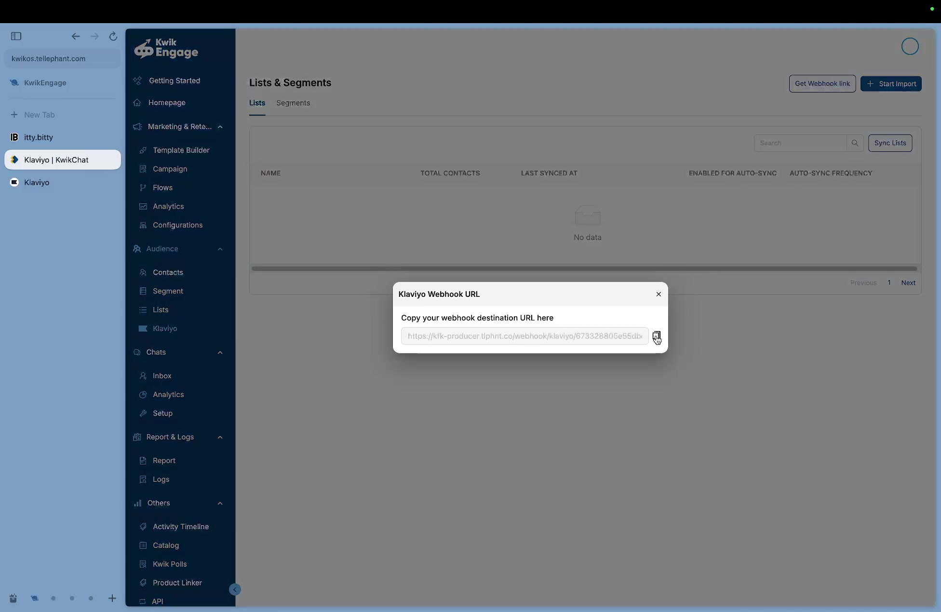Click the Setup wrench icon
The height and width of the screenshot is (612, 941).
coord(143,413)
